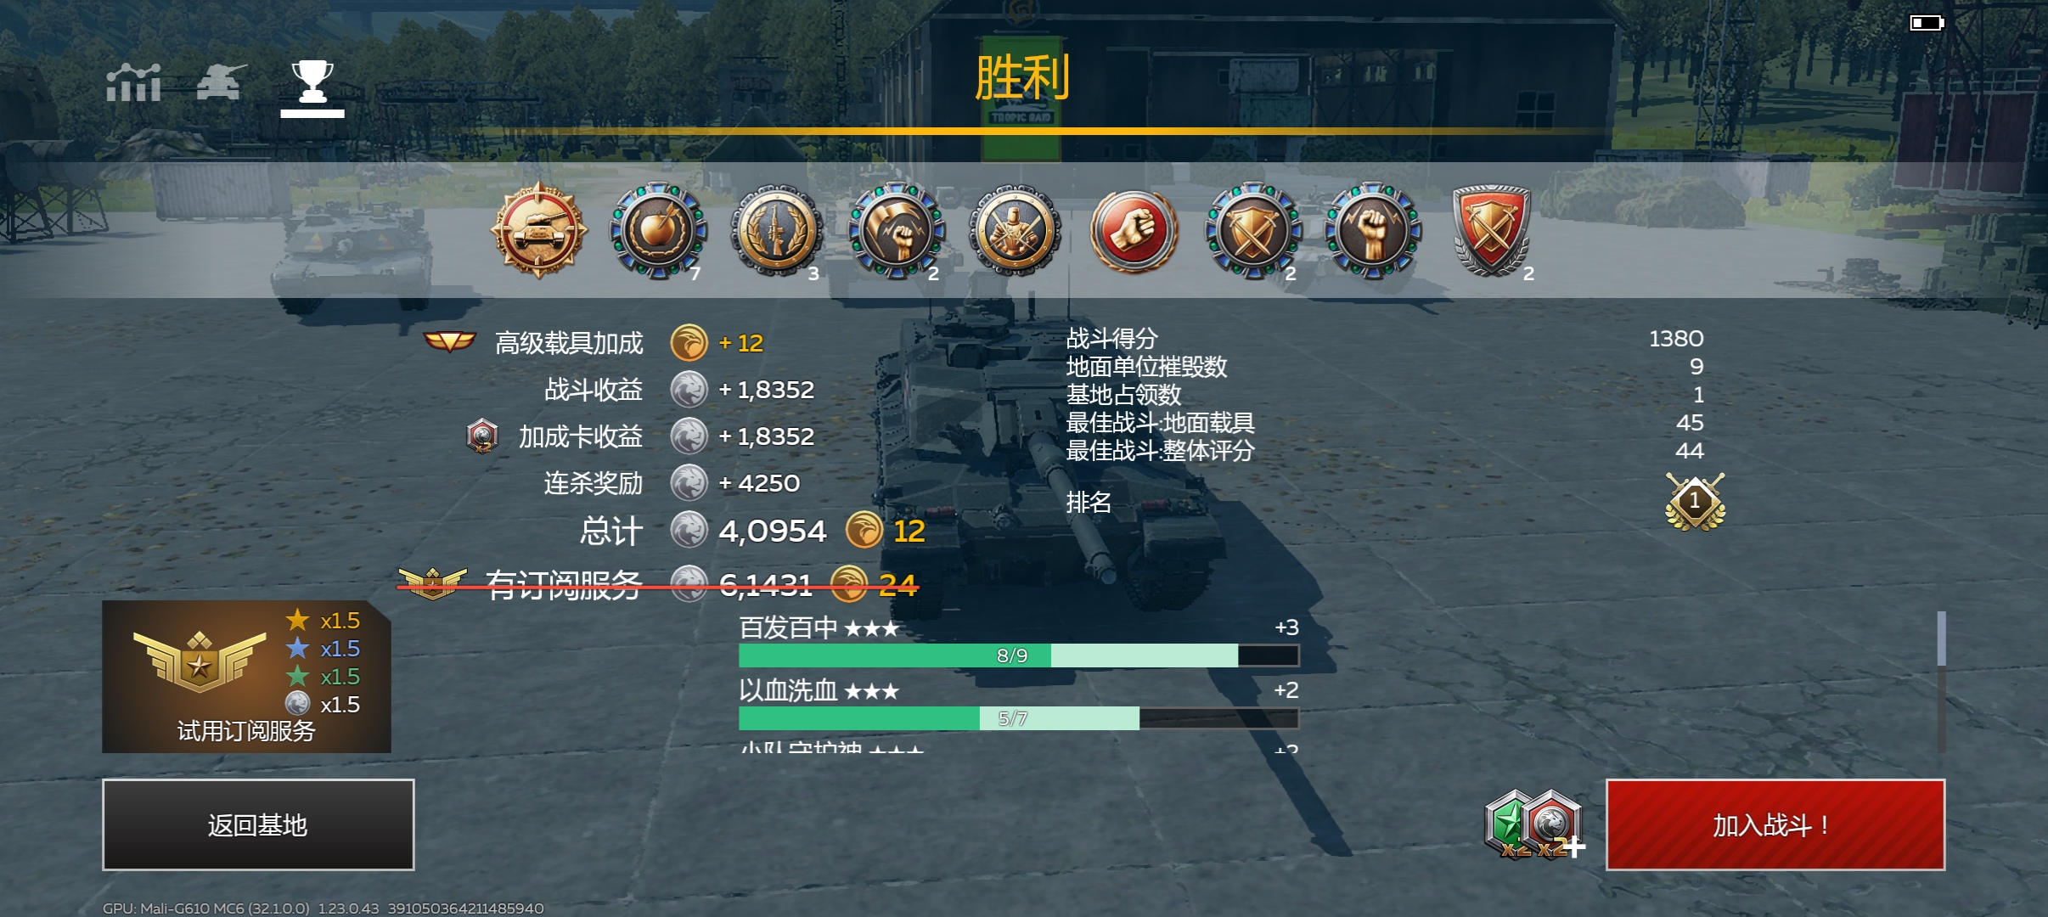
Task: Open the x2 booster cards selector
Action: [x=1534, y=825]
